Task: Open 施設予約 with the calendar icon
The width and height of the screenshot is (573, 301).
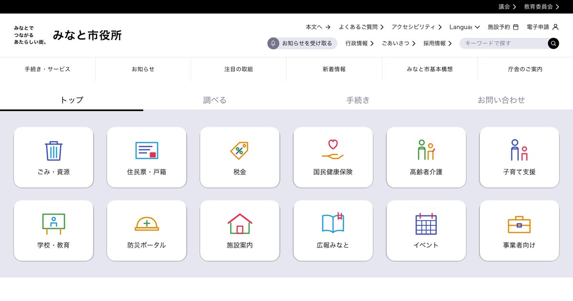Action: tap(503, 27)
